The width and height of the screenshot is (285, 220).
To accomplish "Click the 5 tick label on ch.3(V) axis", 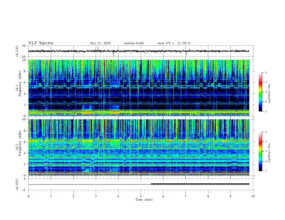I will [25, 179].
